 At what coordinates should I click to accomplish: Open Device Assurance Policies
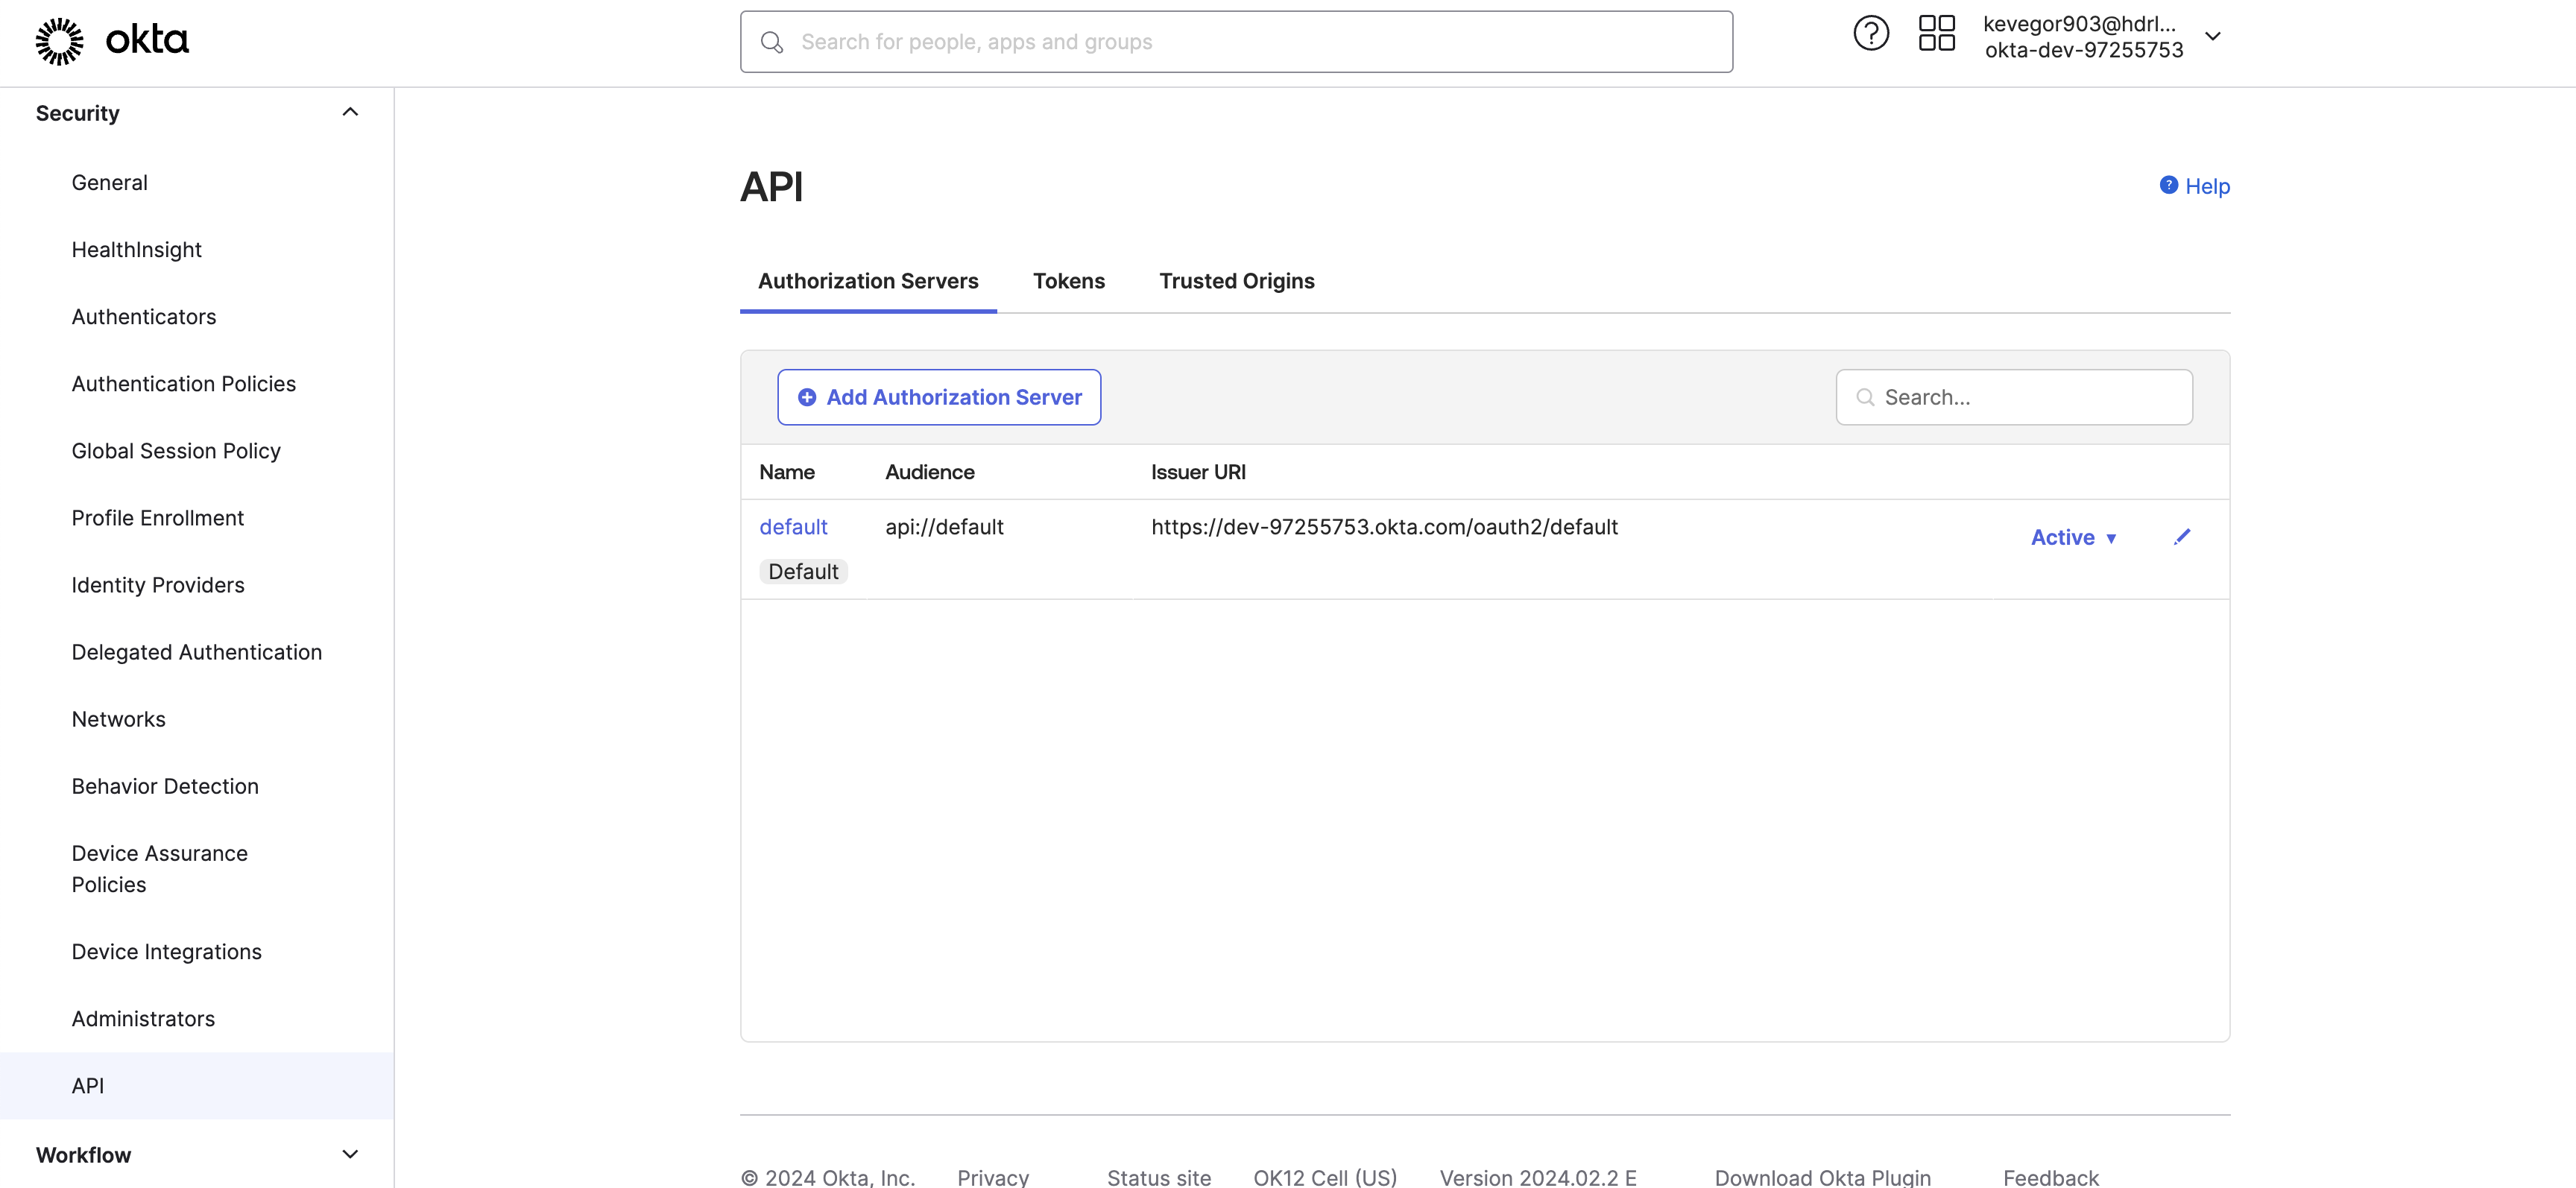[x=159, y=869]
